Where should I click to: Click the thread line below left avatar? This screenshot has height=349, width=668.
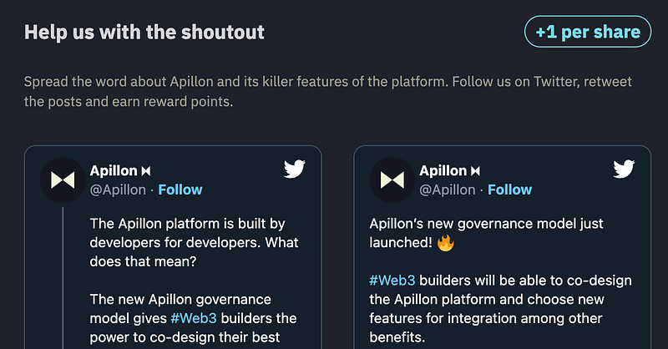tap(63, 277)
